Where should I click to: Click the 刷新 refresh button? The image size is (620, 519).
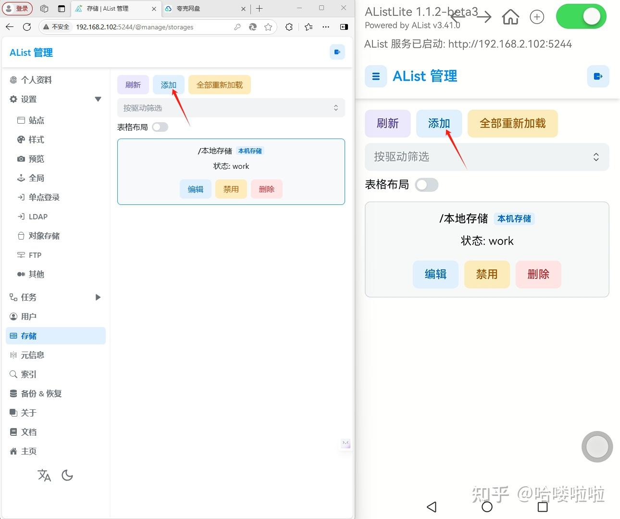[133, 85]
